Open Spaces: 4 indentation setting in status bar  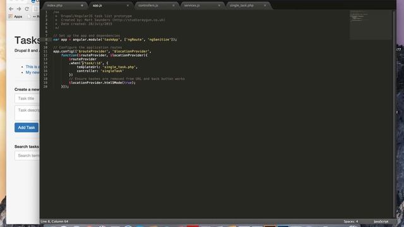[351, 221]
